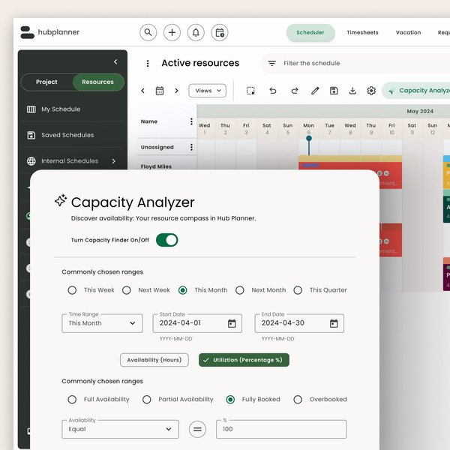Image resolution: width=450 pixels, height=450 pixels.
Task: Click the Wed 1 date column header
Action: [204, 129]
